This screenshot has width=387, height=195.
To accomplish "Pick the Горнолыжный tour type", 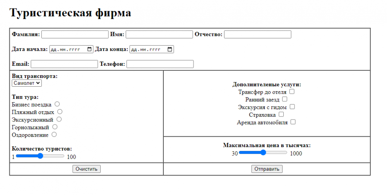I will pyautogui.click(x=55, y=127).
